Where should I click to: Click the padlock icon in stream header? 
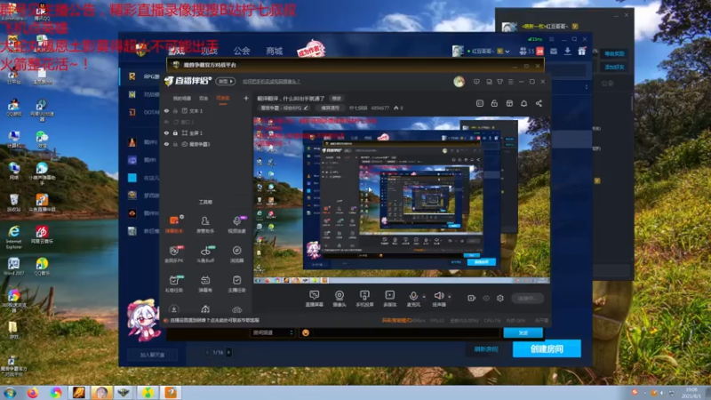(494, 103)
